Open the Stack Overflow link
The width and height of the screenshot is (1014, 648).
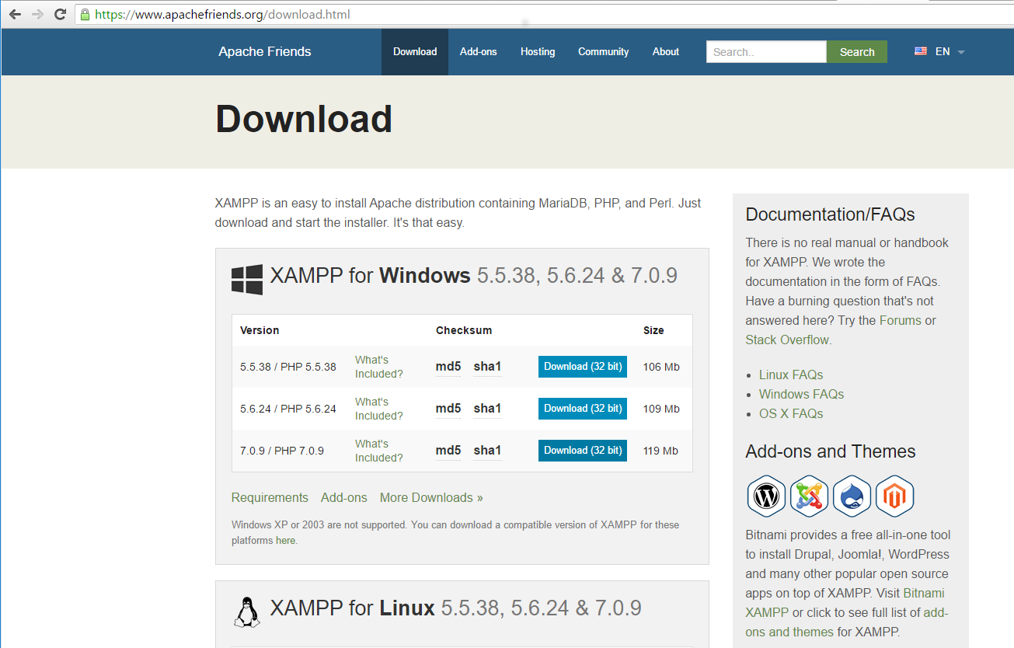click(787, 340)
